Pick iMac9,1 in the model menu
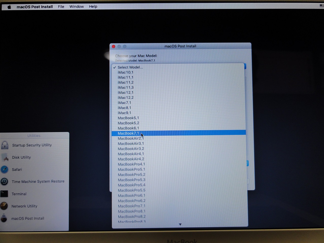 click(179, 113)
